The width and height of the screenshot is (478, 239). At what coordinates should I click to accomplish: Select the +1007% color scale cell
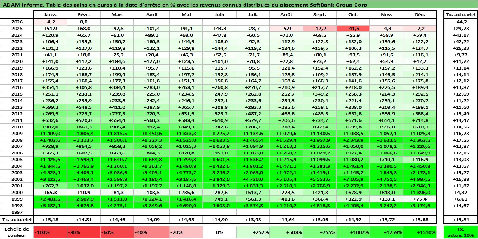point(353,232)
